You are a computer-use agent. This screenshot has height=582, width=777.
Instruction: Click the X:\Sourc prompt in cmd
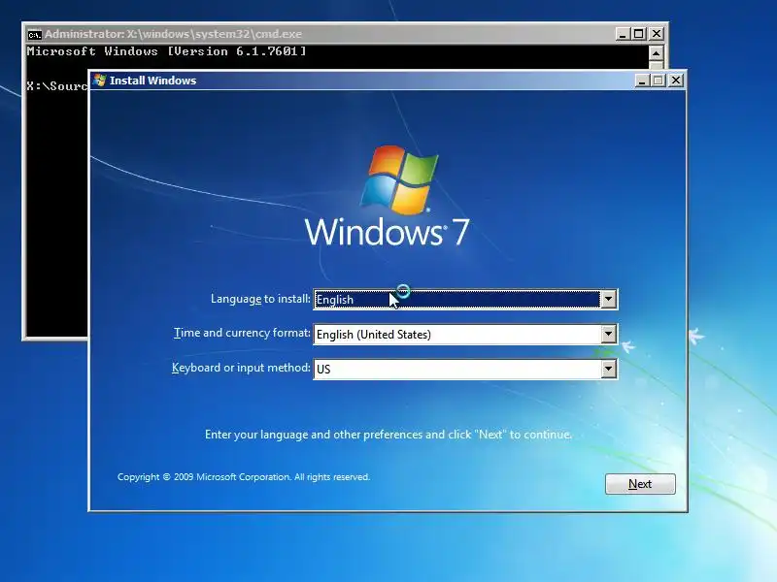[57, 86]
